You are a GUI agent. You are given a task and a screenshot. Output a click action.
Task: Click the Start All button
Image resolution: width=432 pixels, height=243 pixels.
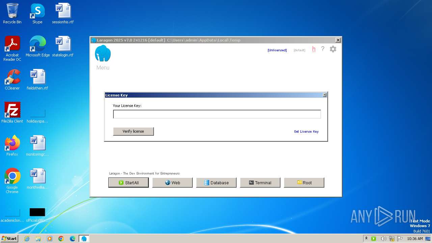click(129, 183)
